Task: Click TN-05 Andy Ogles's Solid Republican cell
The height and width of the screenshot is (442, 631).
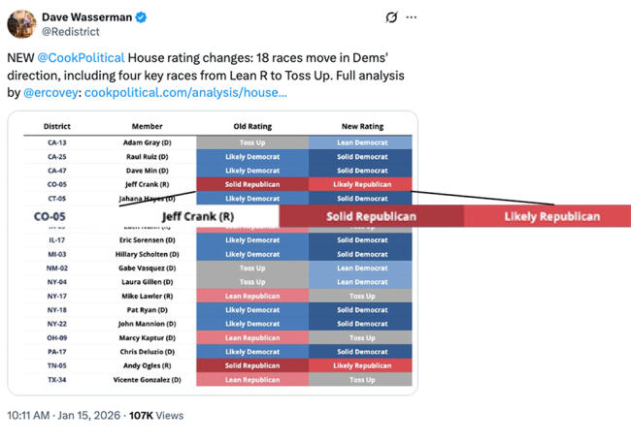Action: (x=252, y=365)
